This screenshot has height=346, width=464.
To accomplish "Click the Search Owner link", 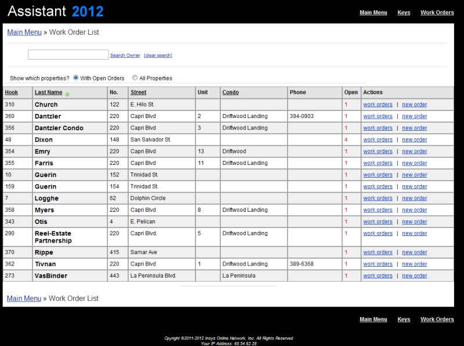I will pyautogui.click(x=125, y=56).
